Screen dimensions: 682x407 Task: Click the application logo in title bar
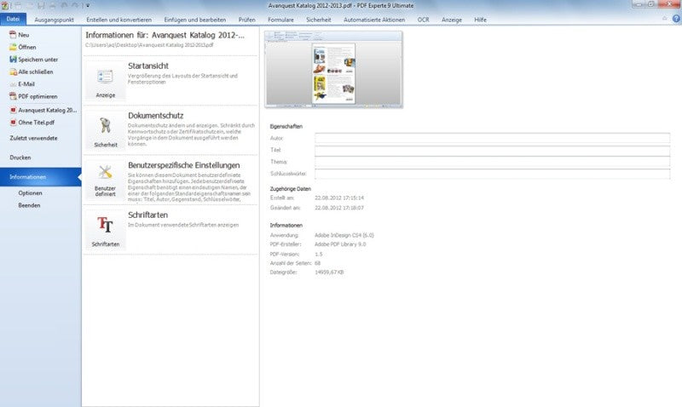[4, 6]
